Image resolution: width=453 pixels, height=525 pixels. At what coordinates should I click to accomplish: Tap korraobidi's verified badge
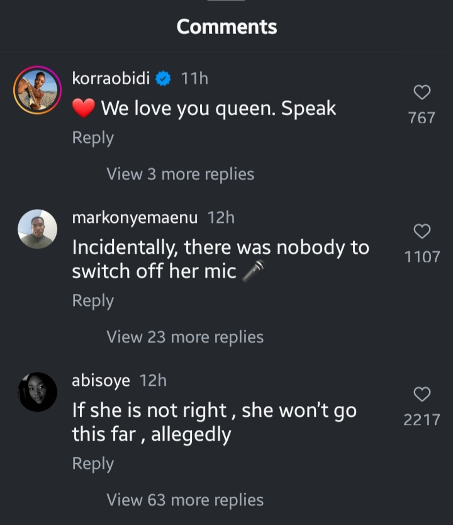click(164, 79)
